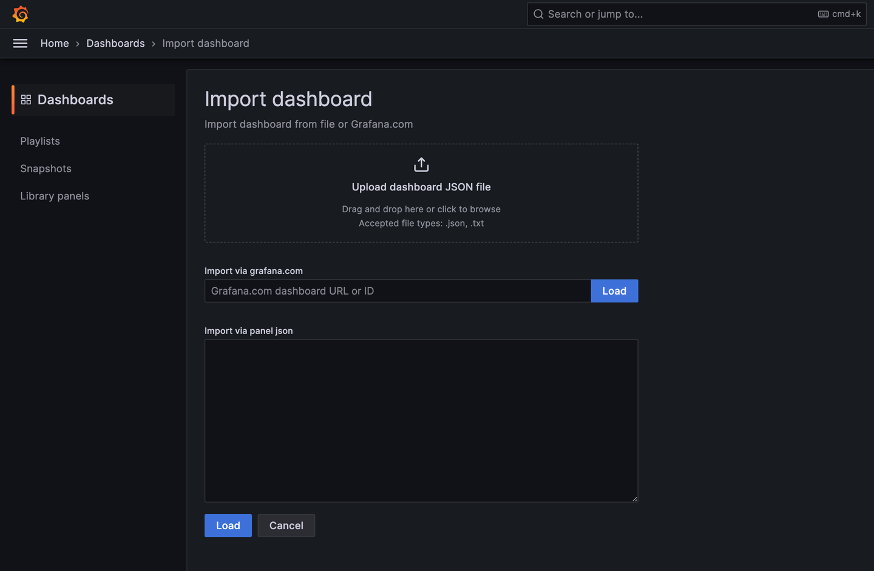This screenshot has height=571, width=874.
Task: Click the search magnifier icon
Action: point(538,13)
